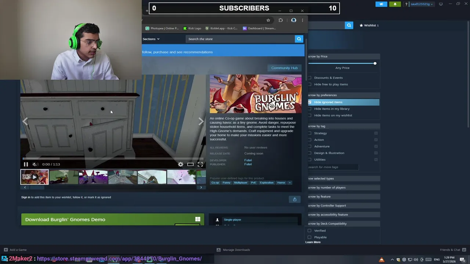This screenshot has height=264, width=470.
Task: Click the Steam window search magnifier button
Action: click(x=349, y=25)
